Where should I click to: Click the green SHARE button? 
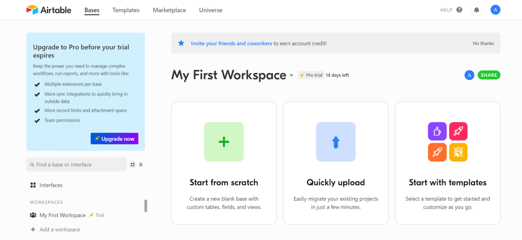coord(489,75)
